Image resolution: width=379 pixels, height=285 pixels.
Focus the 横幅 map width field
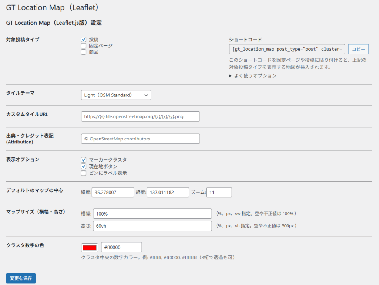[152, 214]
